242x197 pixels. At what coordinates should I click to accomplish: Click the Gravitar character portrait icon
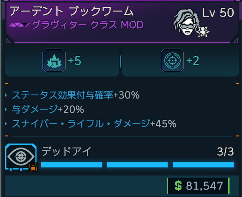point(186,22)
